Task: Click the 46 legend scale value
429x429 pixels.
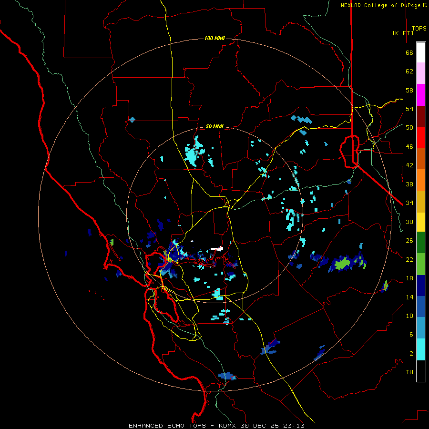Action: (409, 147)
